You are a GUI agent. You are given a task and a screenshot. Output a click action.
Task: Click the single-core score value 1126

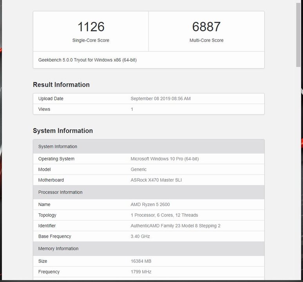pyautogui.click(x=91, y=27)
